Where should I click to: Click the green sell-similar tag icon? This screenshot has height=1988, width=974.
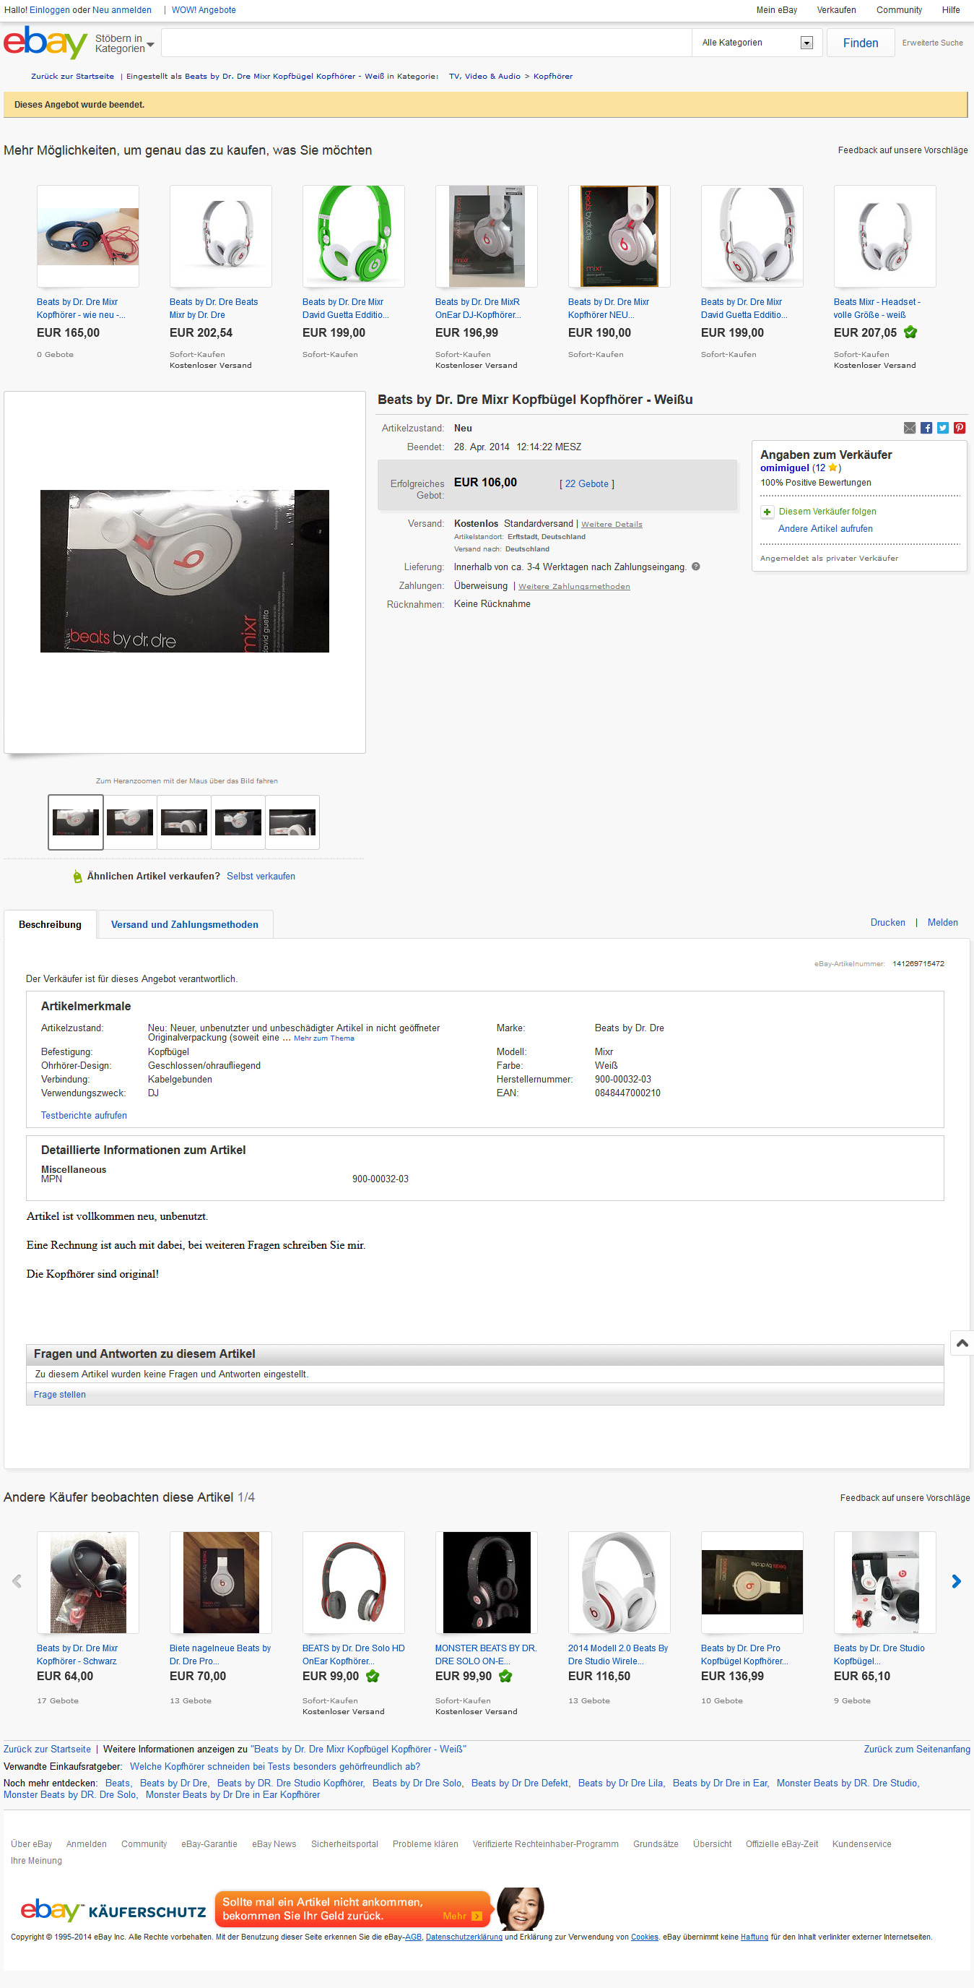[77, 877]
